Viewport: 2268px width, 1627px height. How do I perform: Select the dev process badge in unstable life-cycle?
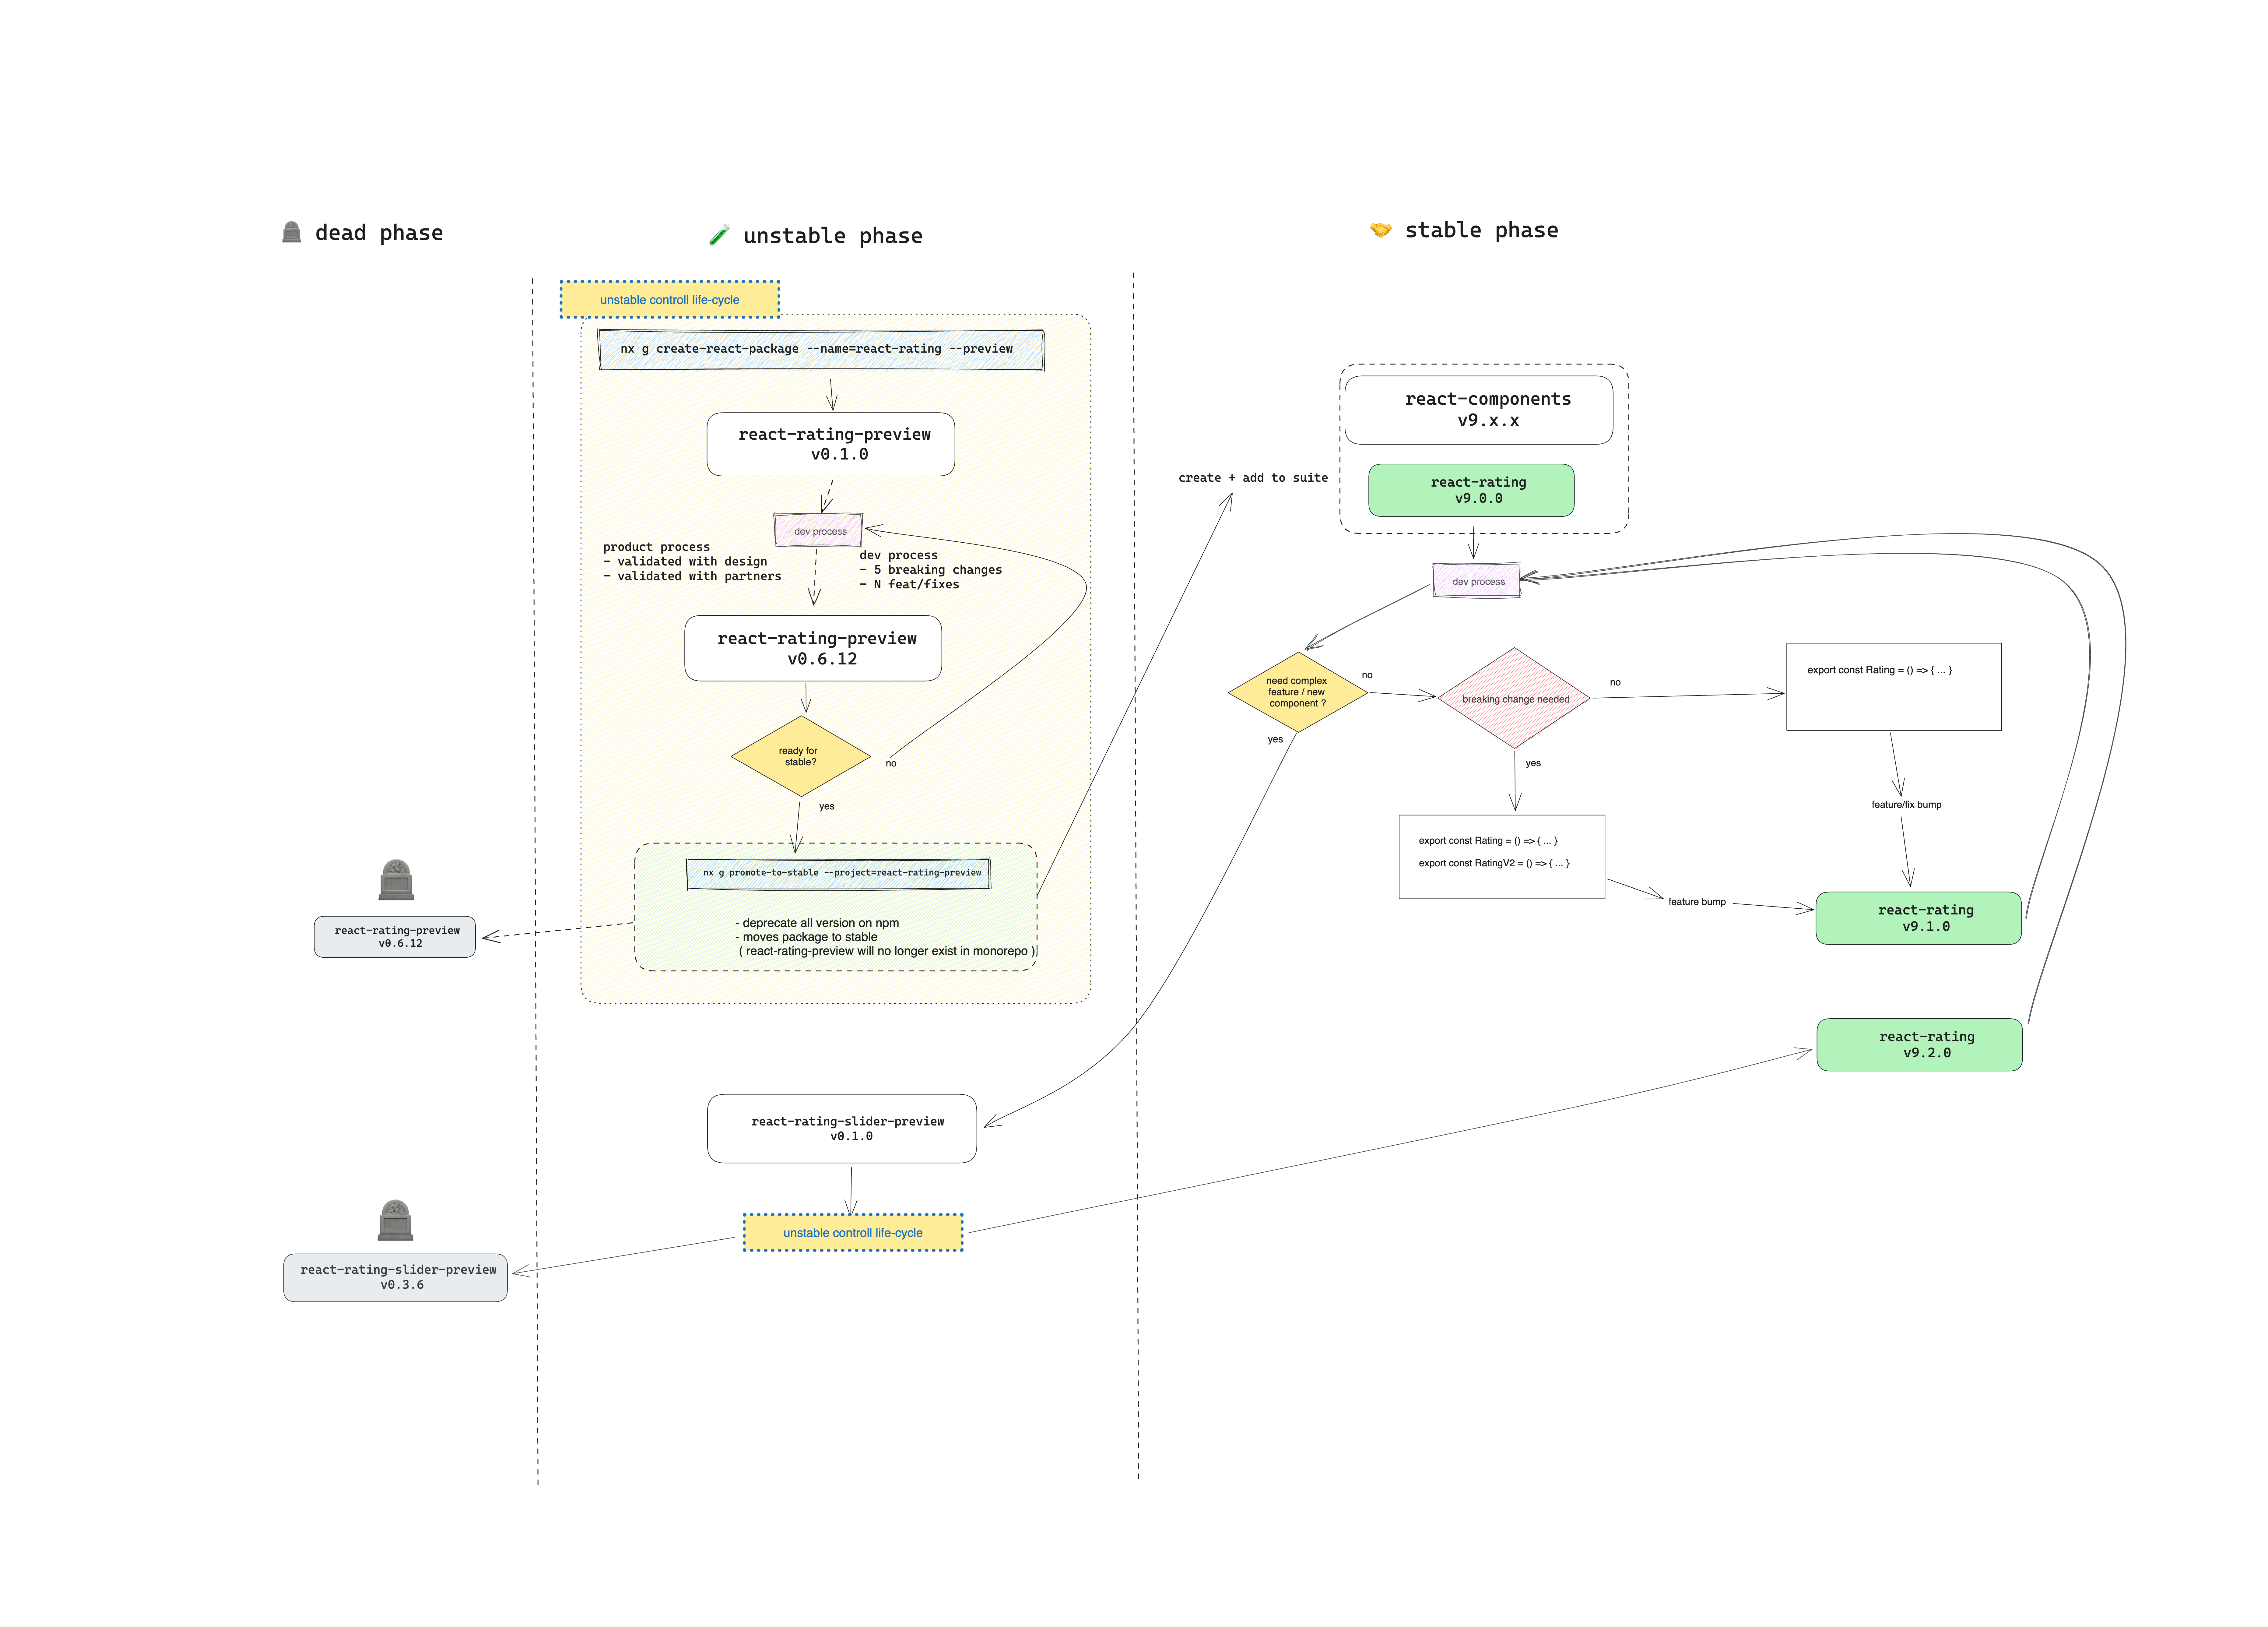tap(819, 530)
